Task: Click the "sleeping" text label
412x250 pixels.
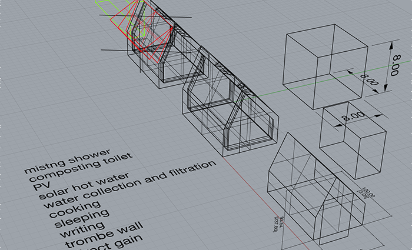Action: click(x=82, y=218)
